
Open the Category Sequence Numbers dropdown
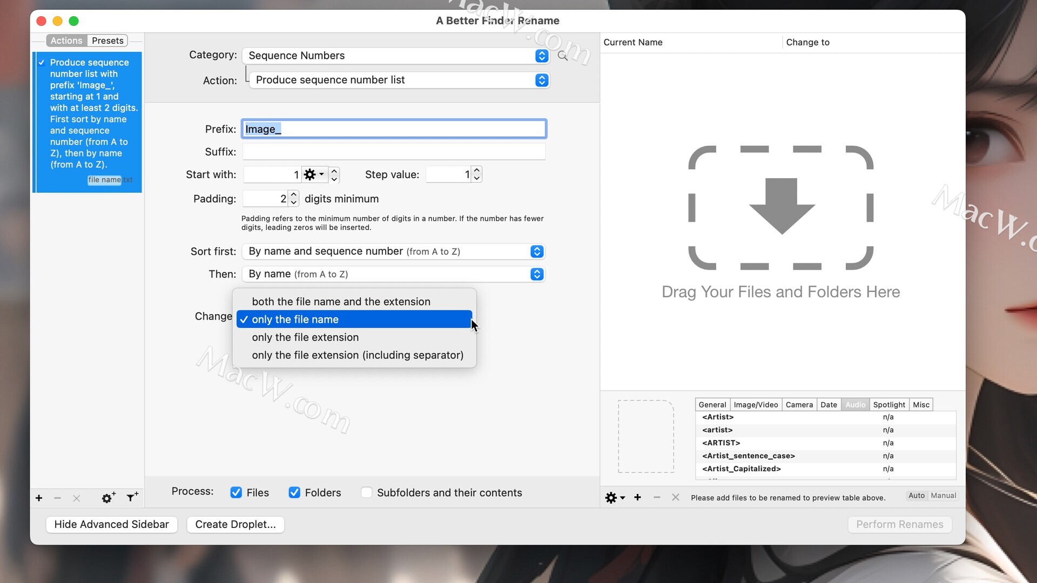(x=395, y=56)
